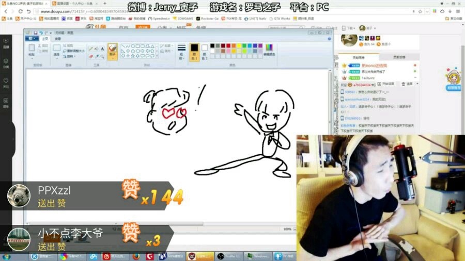Viewport: 465px width, 261px height.
Task: Click Resize button in Paint image group
Action: (x=73, y=51)
